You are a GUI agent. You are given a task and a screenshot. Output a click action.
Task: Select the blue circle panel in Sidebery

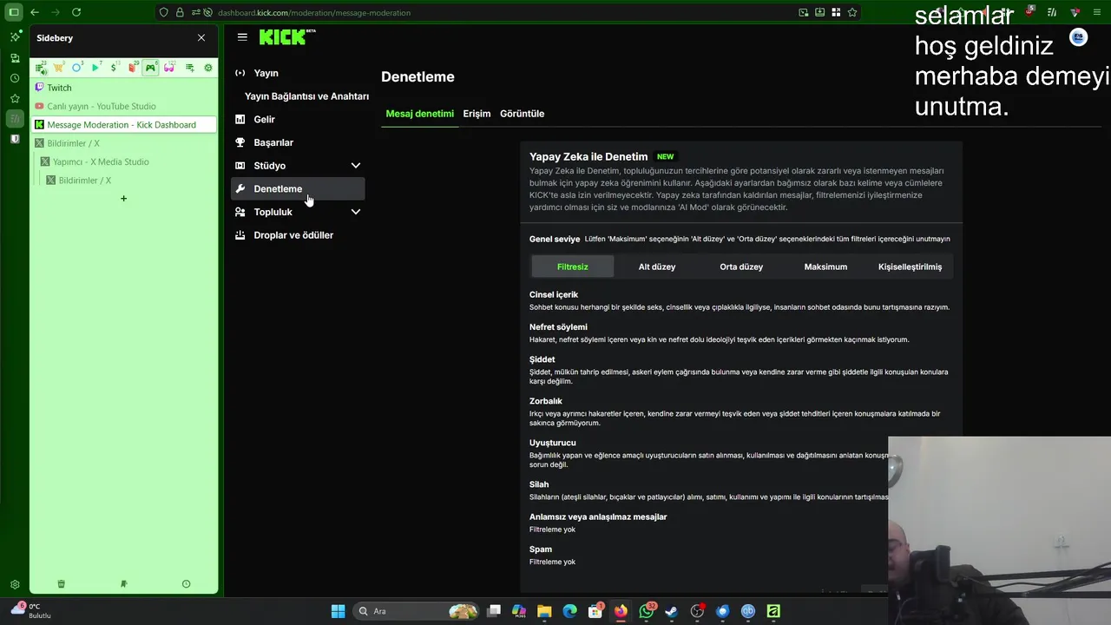point(77,68)
